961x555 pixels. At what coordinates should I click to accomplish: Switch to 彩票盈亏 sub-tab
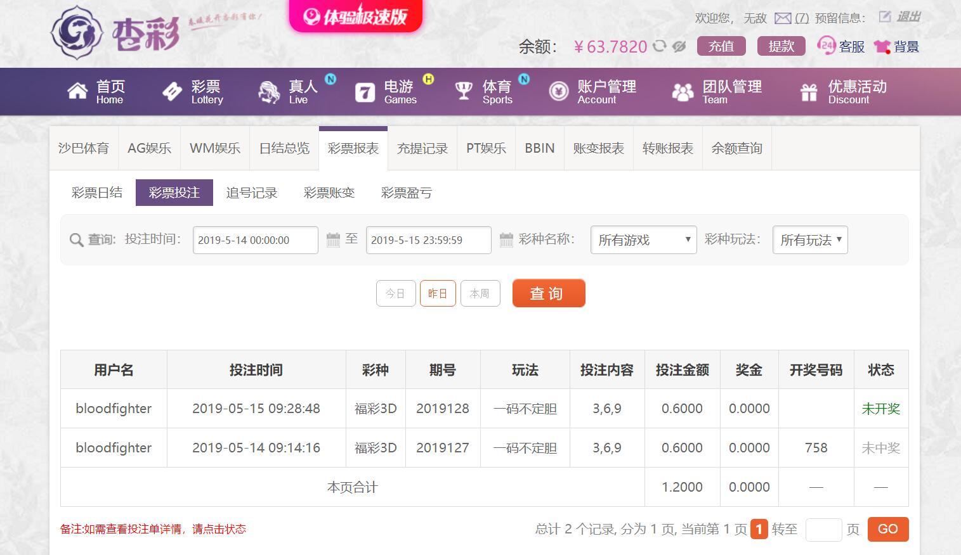pyautogui.click(x=407, y=193)
